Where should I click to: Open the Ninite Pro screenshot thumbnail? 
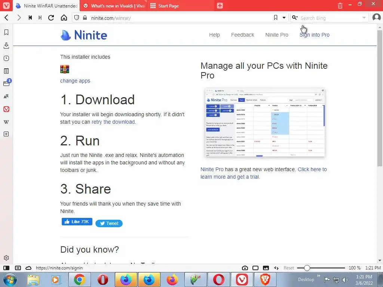[x=265, y=122]
